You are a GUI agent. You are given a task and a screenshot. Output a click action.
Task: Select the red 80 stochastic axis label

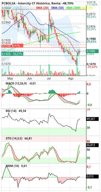(88, 142)
